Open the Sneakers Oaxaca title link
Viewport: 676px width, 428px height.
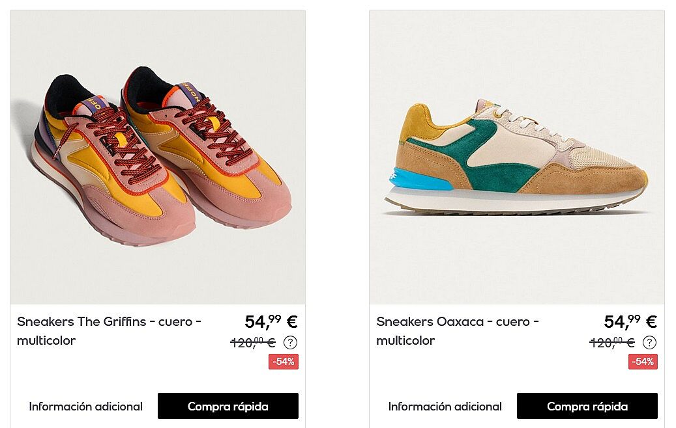point(458,331)
